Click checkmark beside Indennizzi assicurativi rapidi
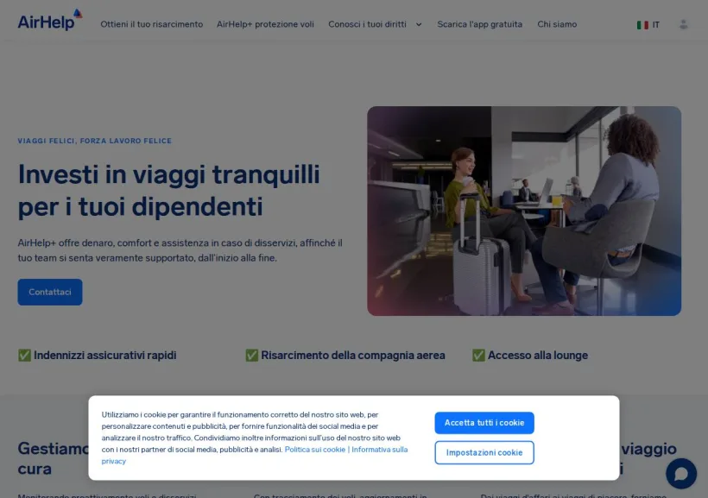 [x=24, y=356]
